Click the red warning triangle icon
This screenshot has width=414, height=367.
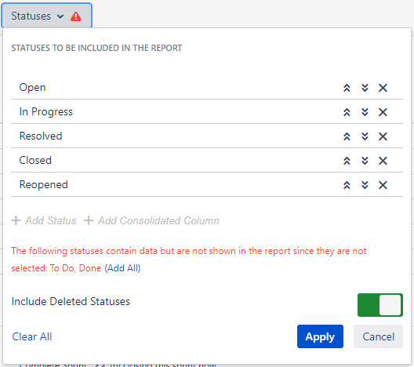(x=76, y=16)
